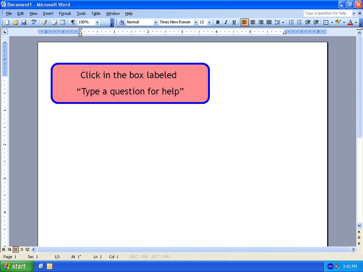
Task: Toggle italic formatting
Action: click(x=226, y=22)
